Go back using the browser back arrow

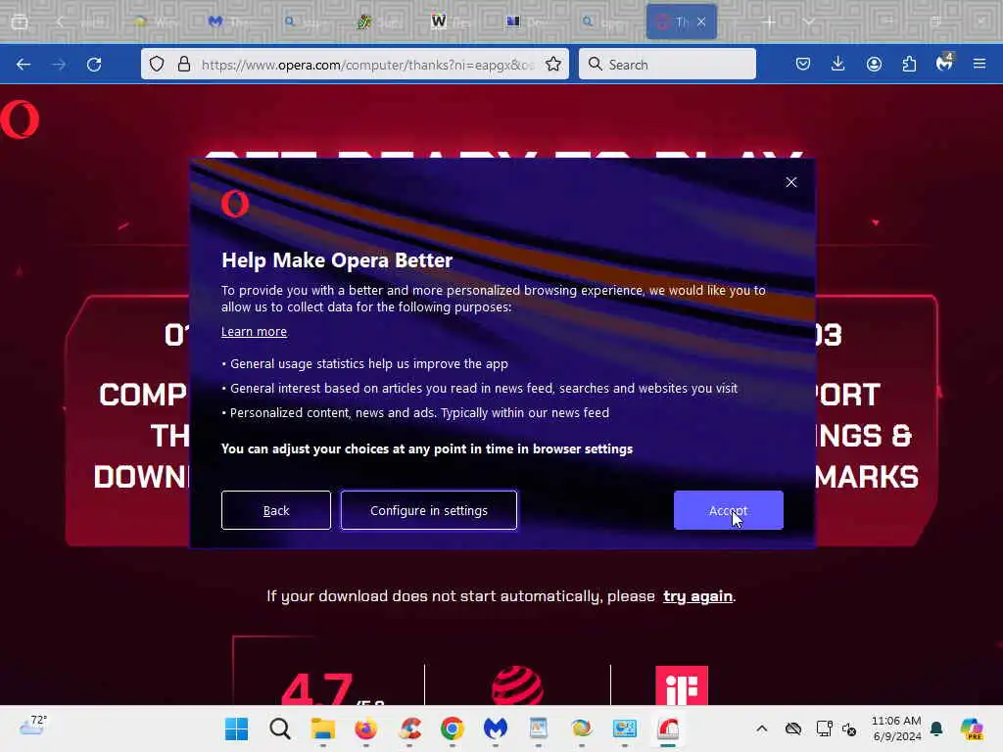pyautogui.click(x=24, y=64)
